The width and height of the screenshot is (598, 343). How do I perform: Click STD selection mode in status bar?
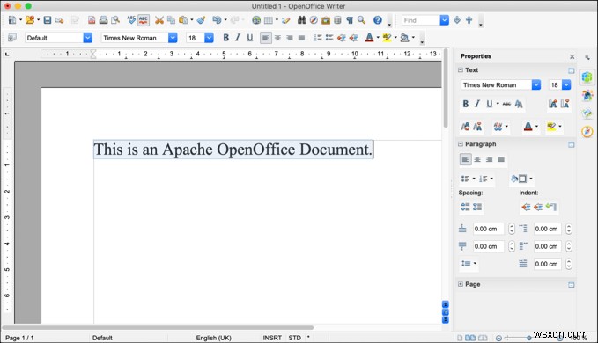tap(294, 338)
